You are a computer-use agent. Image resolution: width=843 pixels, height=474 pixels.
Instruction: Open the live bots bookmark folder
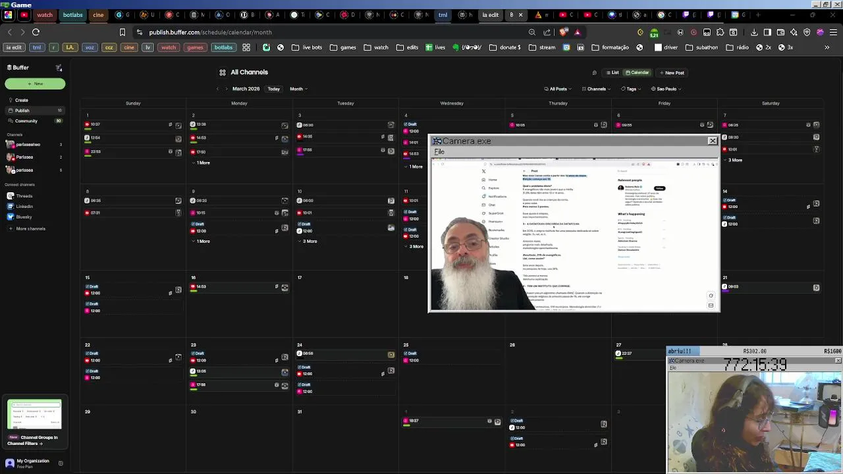coord(307,47)
